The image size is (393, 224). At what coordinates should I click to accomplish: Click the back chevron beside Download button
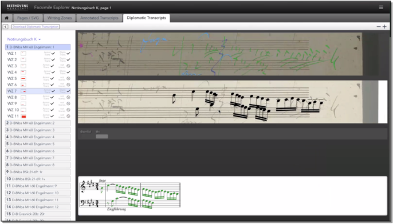tap(6, 26)
